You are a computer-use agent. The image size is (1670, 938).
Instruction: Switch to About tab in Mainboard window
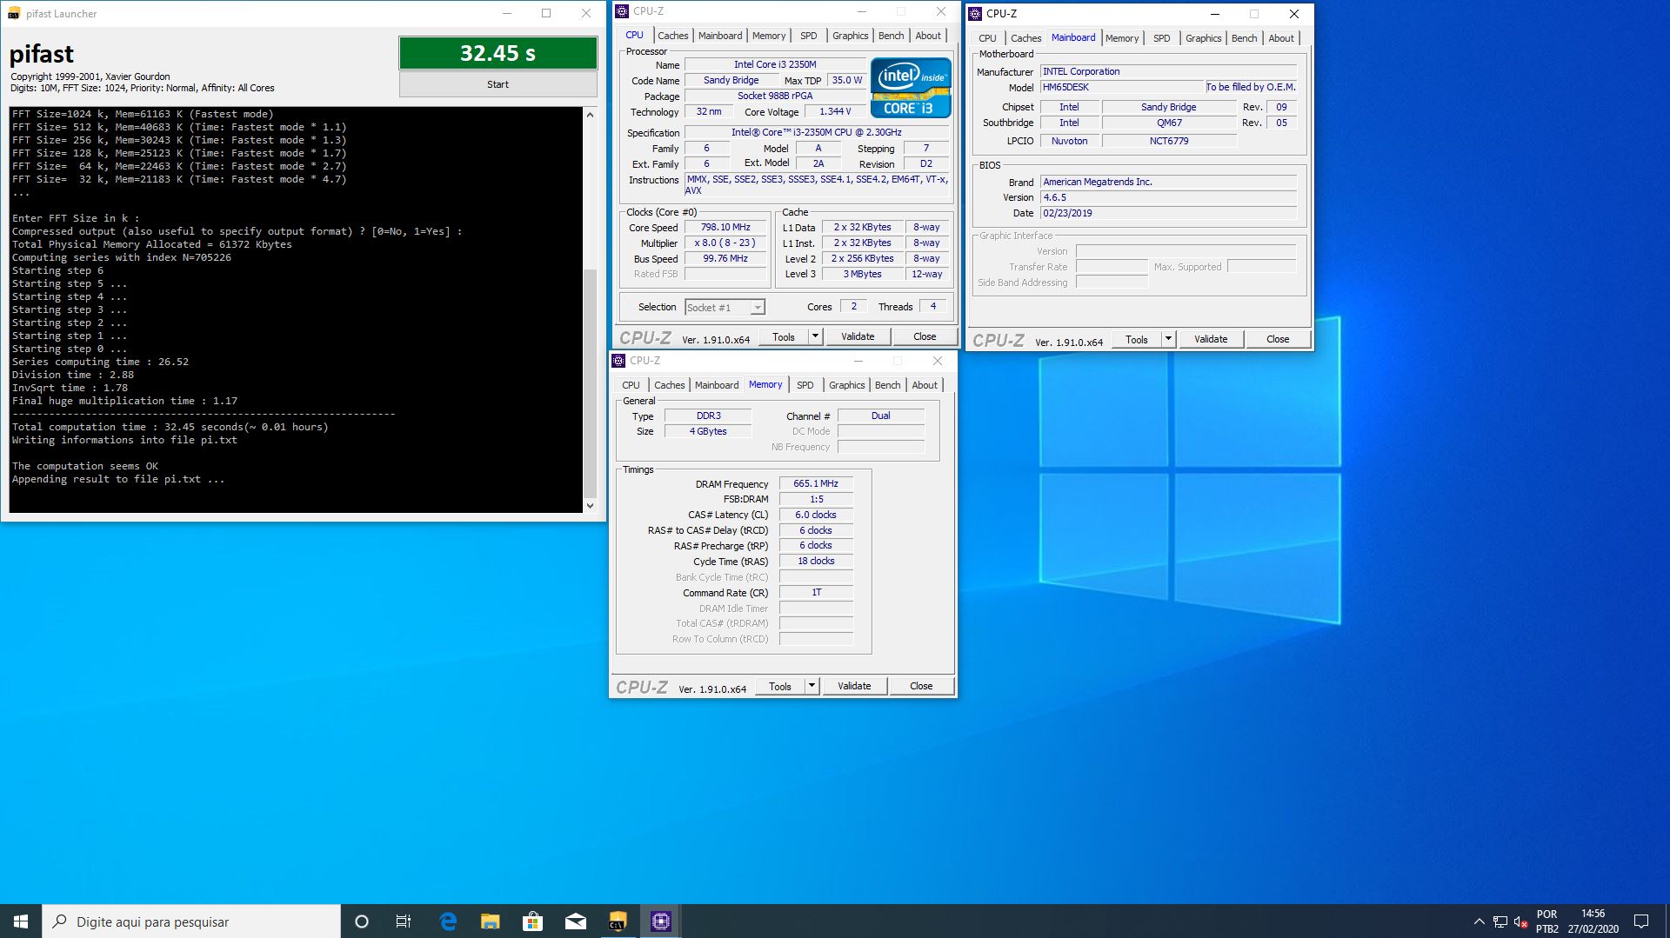[1281, 38]
